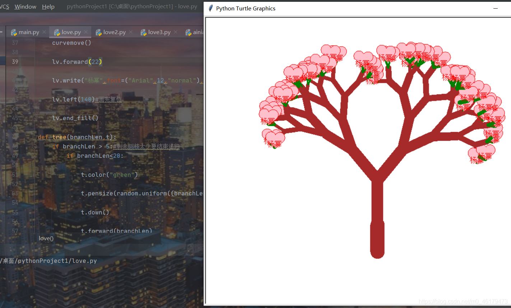Minimize the Python Turtle Graphics window

pyautogui.click(x=496, y=8)
